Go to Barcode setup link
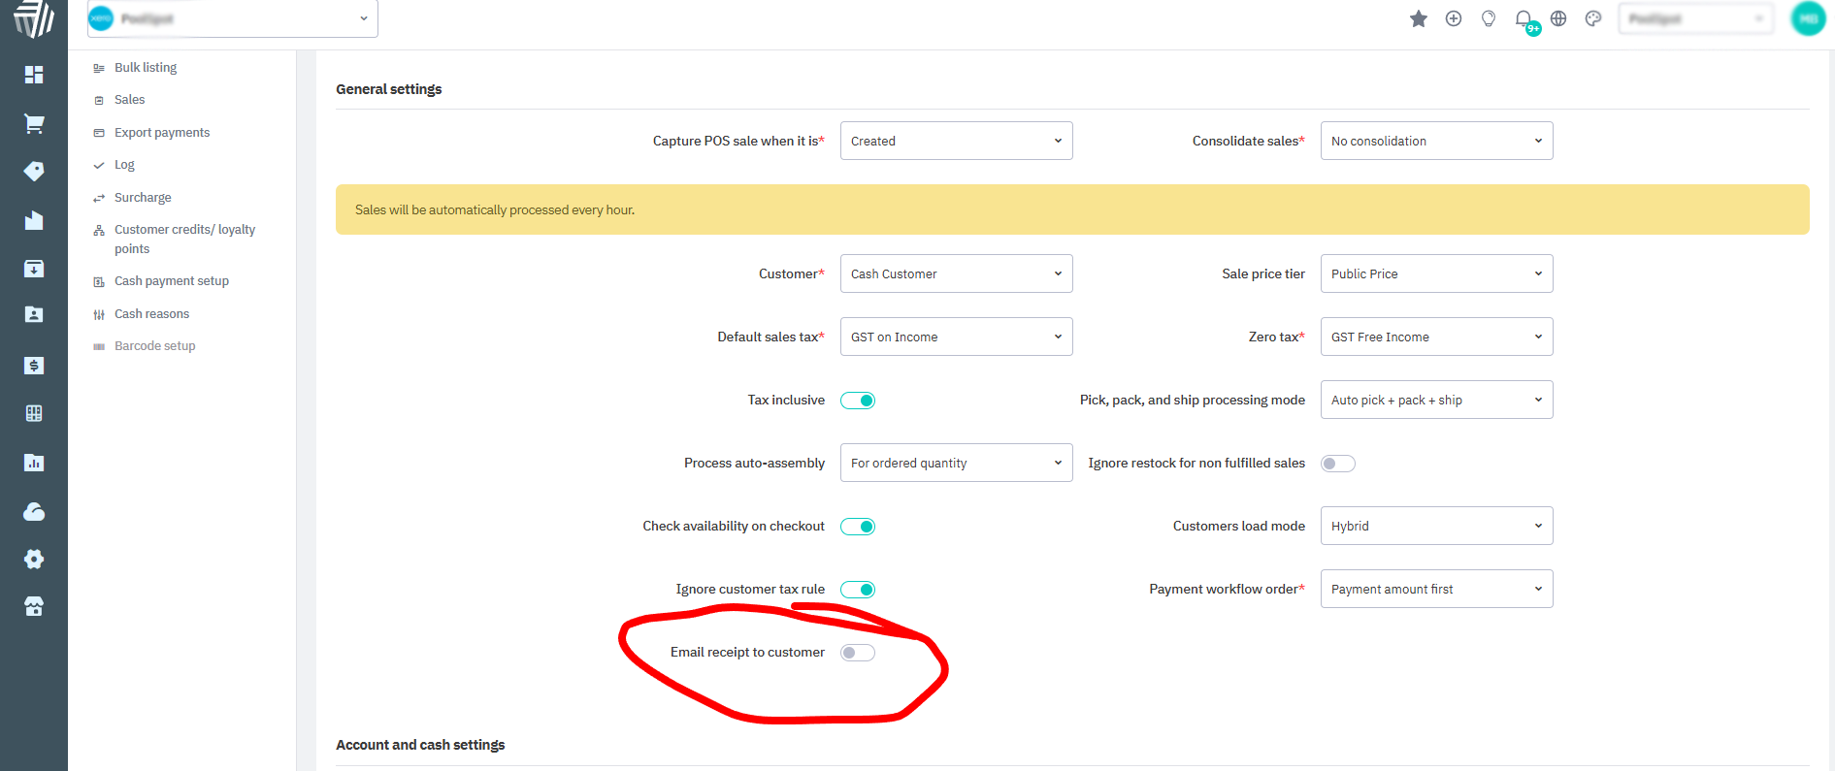Screen dimensions: 1835x771 [154, 346]
